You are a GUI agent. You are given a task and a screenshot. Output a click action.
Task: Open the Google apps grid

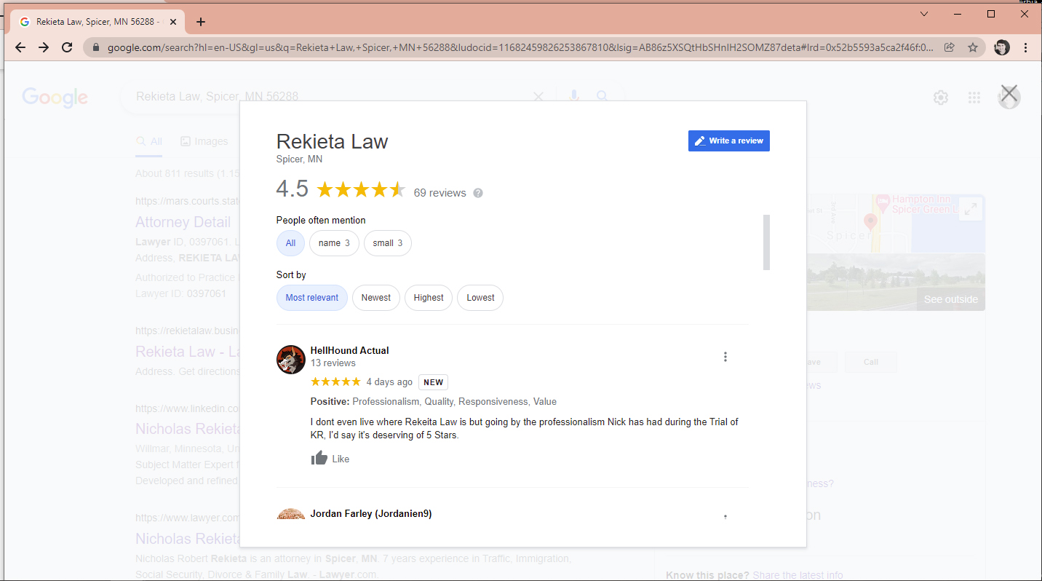pyautogui.click(x=974, y=98)
